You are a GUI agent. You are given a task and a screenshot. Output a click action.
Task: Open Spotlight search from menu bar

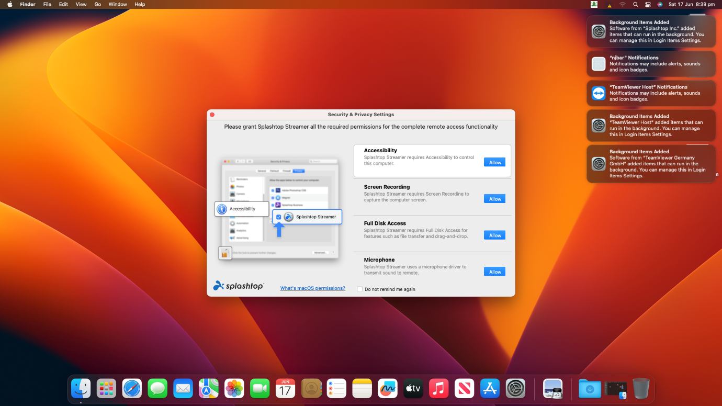pos(635,4)
